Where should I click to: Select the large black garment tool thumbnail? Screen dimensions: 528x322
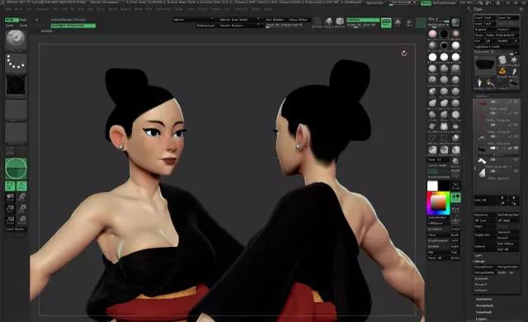point(484,64)
